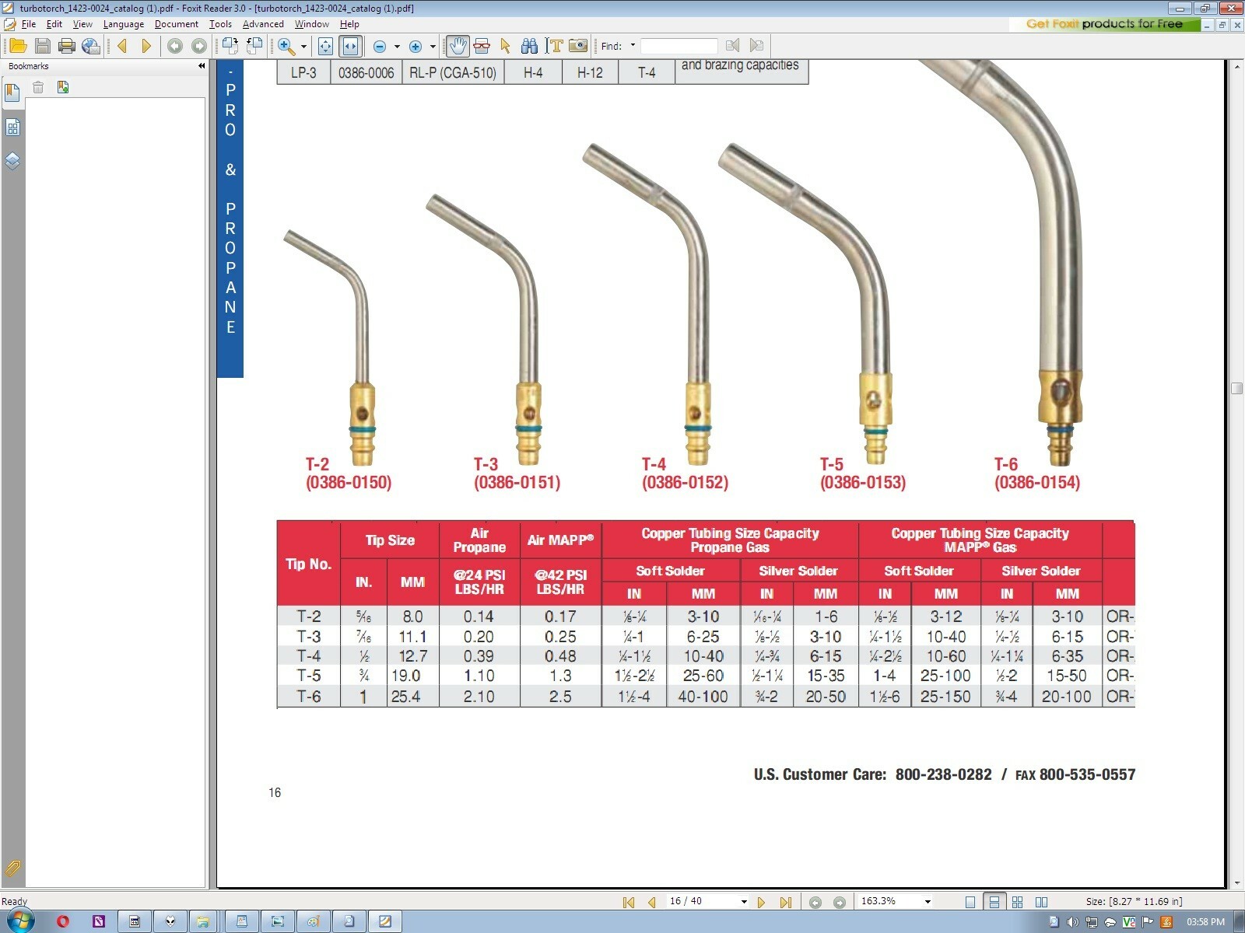Print the catalog using the printer icon

[65, 46]
